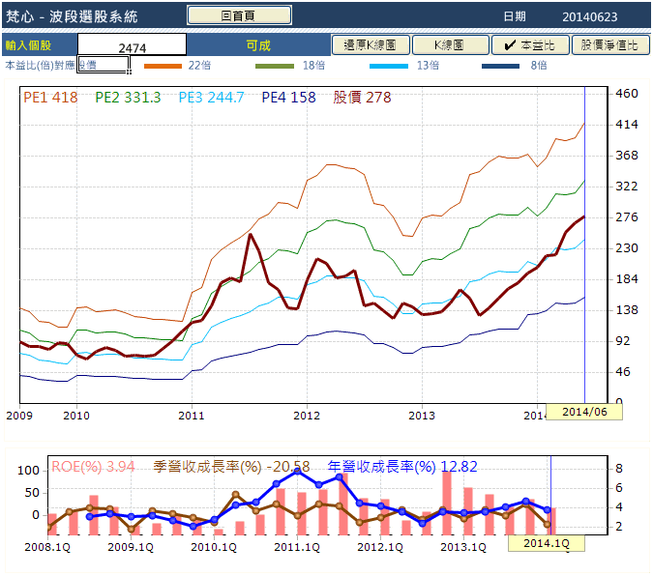Click the 股價 278 legend label
The width and height of the screenshot is (653, 576).
(362, 98)
